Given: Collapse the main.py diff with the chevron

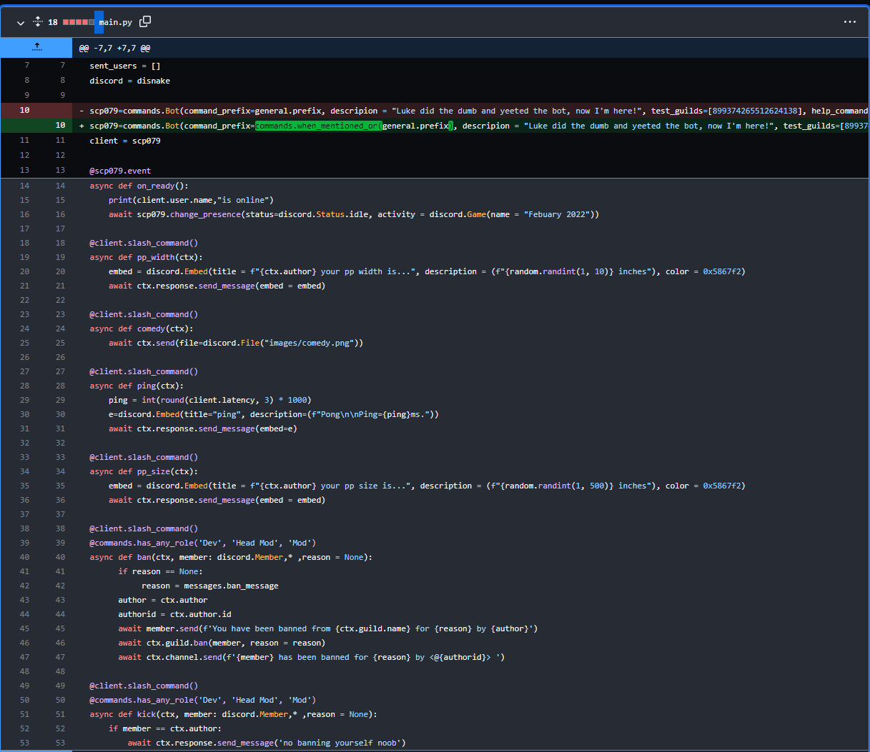Looking at the screenshot, I should click(x=20, y=22).
